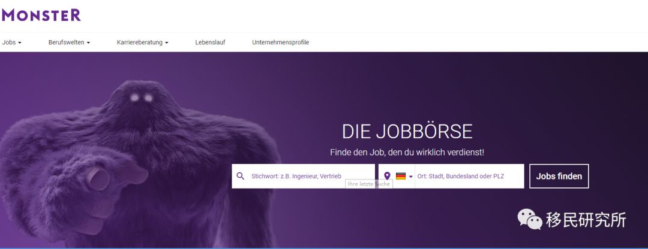Open the country selector dropdown arrow
Viewport: 648px width, 249px height.
click(x=411, y=177)
